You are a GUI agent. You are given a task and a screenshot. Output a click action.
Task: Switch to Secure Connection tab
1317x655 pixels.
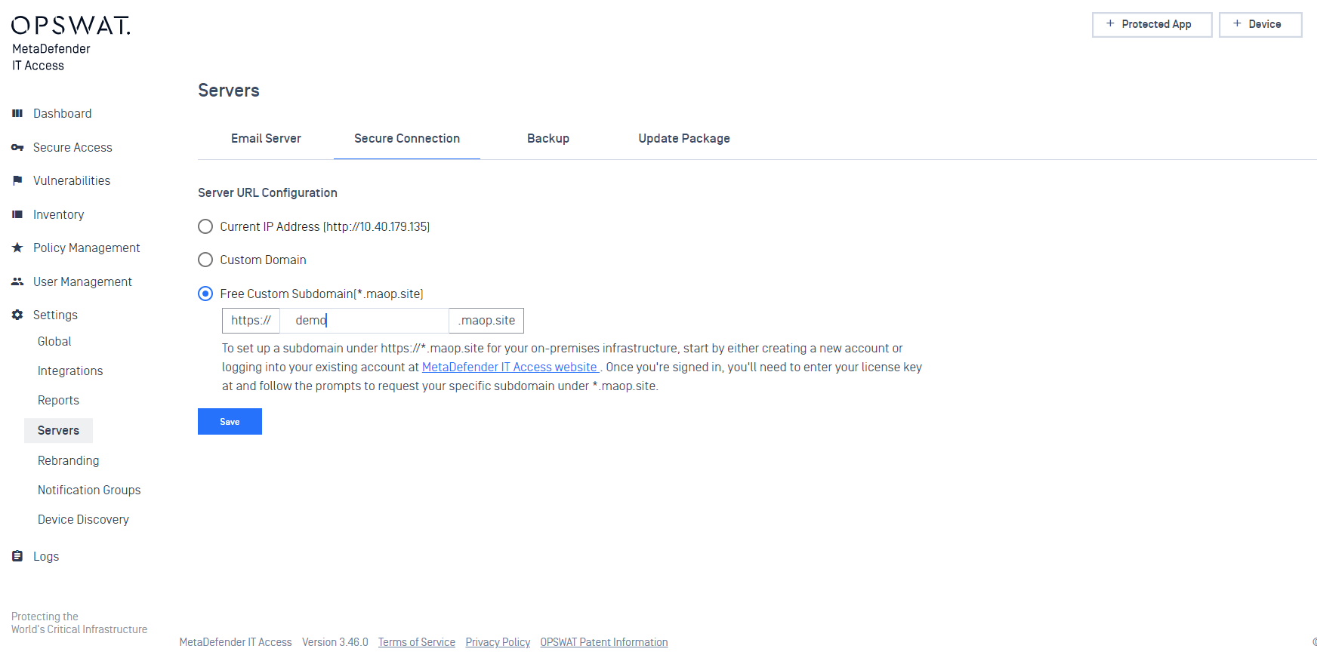[407, 138]
